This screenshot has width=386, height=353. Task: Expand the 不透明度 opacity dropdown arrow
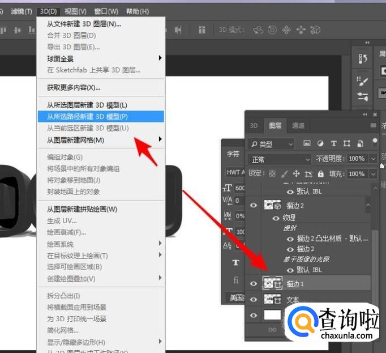(x=372, y=159)
